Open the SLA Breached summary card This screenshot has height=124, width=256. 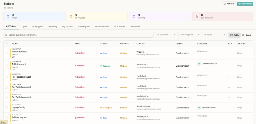tap(223, 16)
